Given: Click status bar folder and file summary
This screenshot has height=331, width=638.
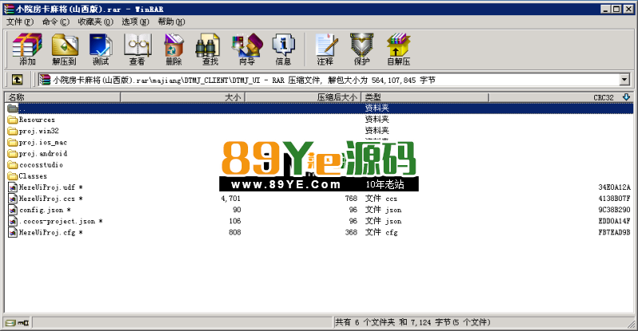Looking at the screenshot, I should [x=412, y=322].
